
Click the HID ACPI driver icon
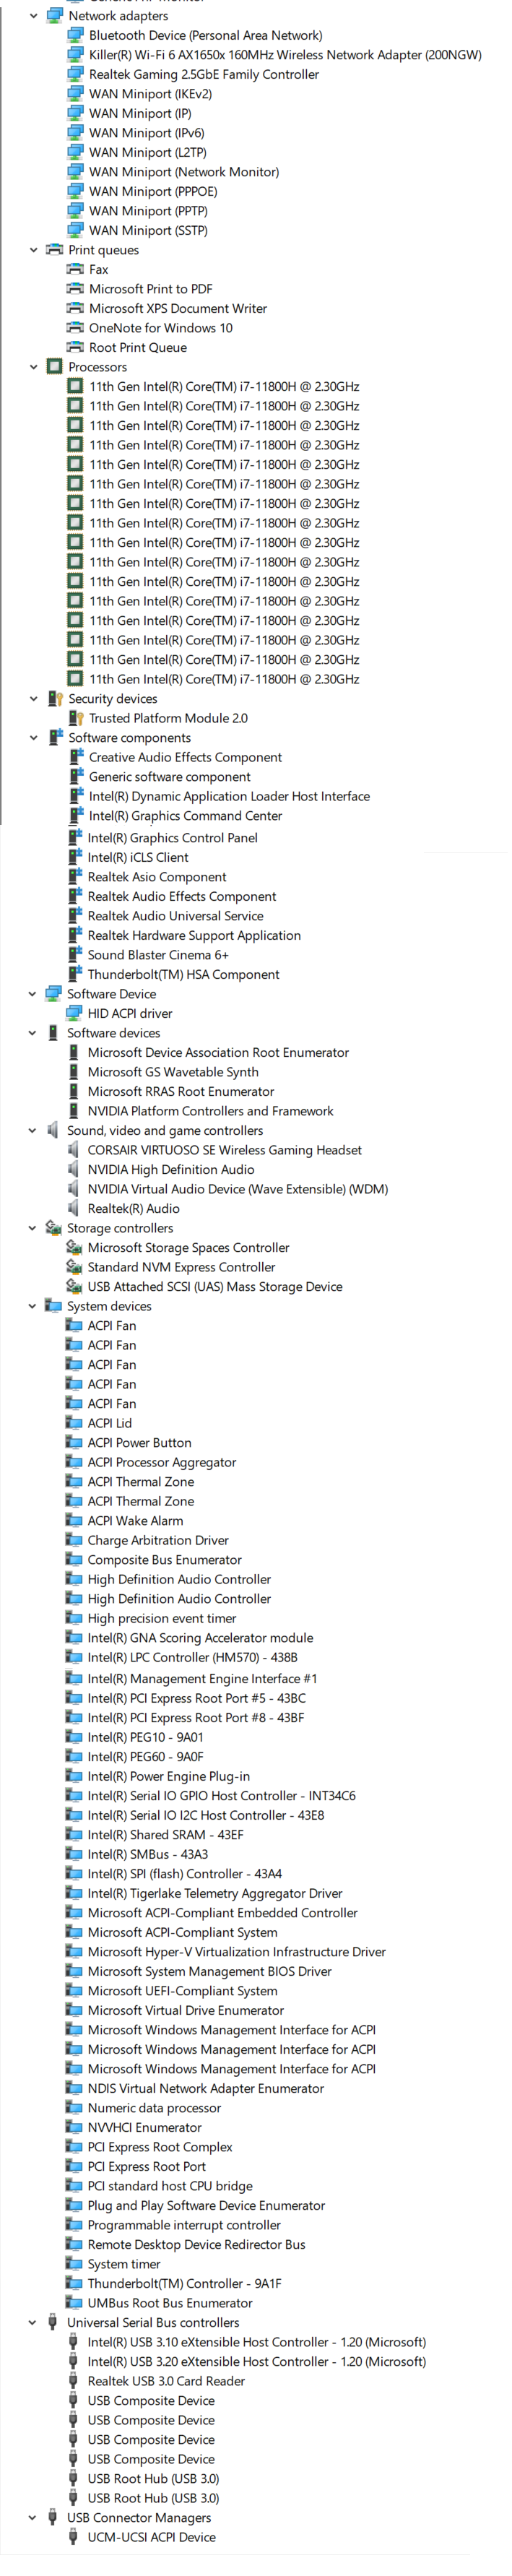point(73,1013)
